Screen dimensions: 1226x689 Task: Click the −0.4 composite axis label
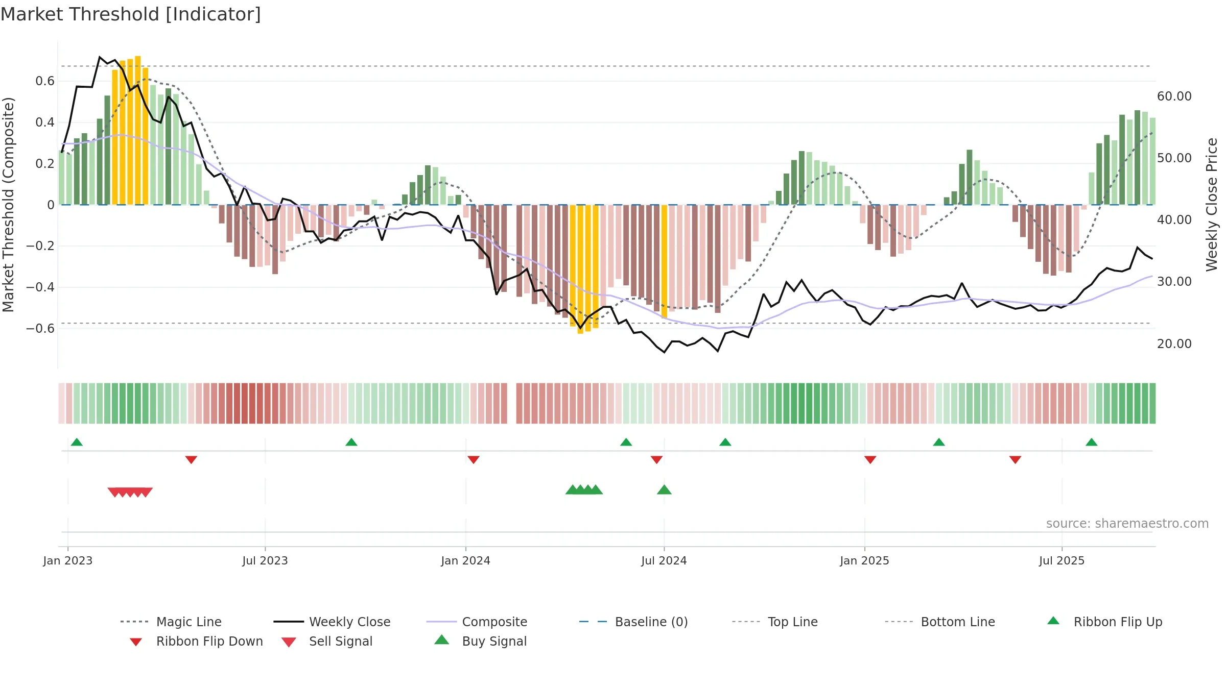tap(40, 287)
